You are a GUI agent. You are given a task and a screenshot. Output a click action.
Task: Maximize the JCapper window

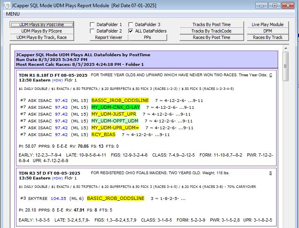click(275, 6)
